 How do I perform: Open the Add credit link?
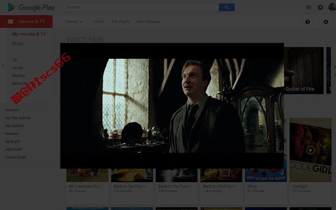14,149
